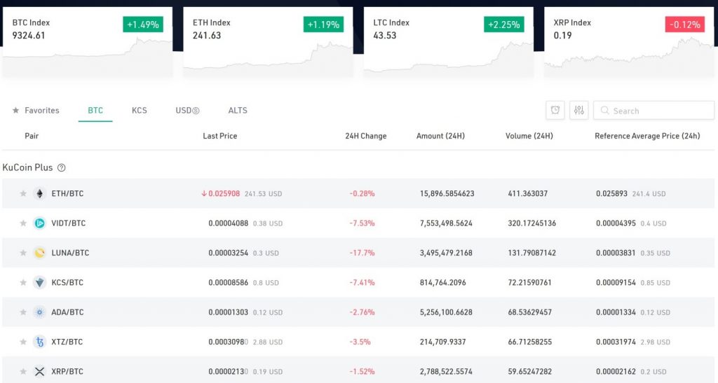
Task: Open the BTC Index card
Action: (88, 41)
